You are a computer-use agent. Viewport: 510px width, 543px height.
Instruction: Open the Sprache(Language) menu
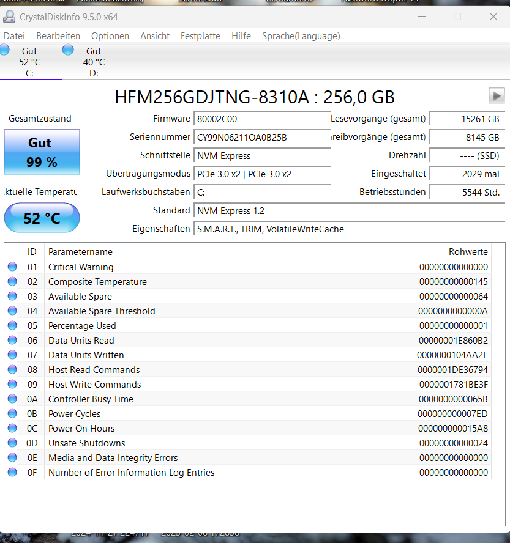pos(301,36)
